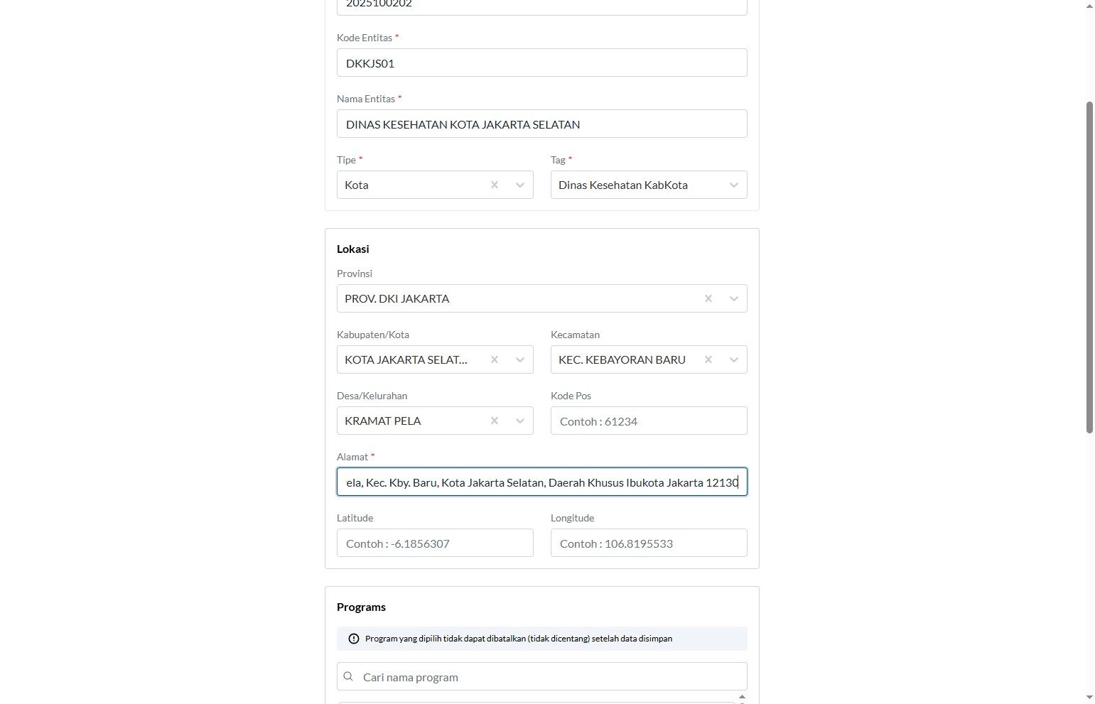The height and width of the screenshot is (704, 1095).
Task: Clear the Kabupaten/Kota selection
Action: click(495, 359)
